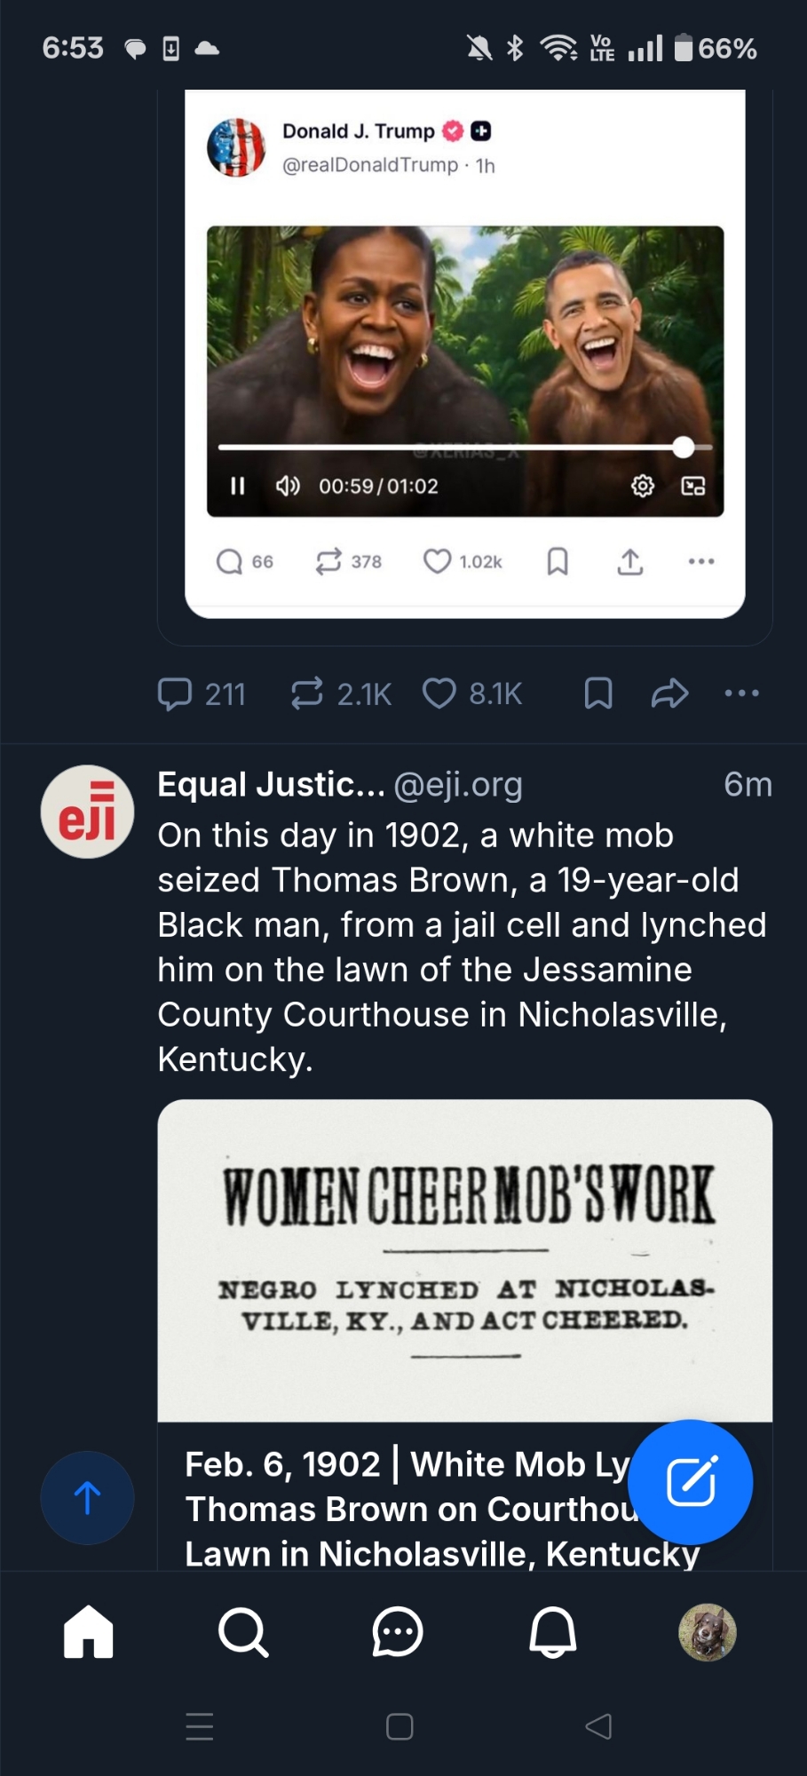Open more options menu for the post

click(x=741, y=694)
